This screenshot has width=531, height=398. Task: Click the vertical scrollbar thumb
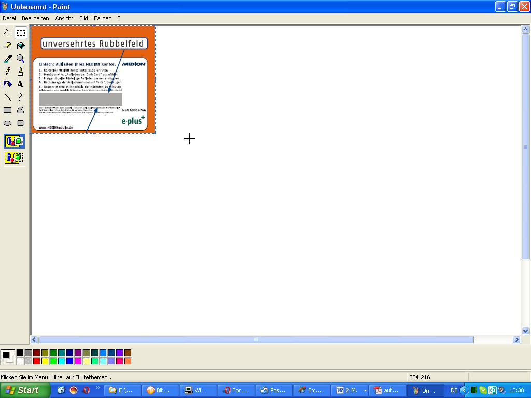525,147
